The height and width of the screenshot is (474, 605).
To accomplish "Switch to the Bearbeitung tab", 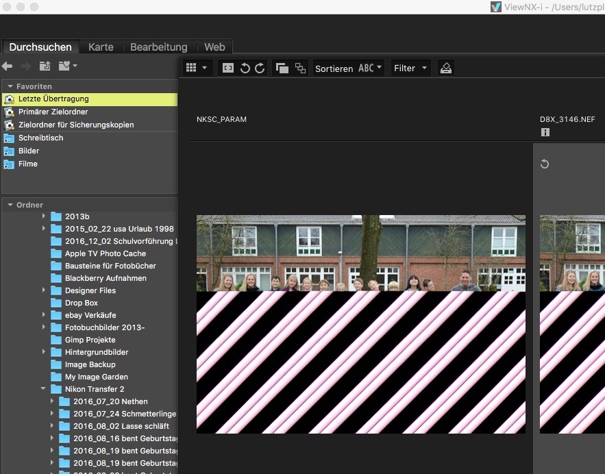I will click(x=158, y=47).
